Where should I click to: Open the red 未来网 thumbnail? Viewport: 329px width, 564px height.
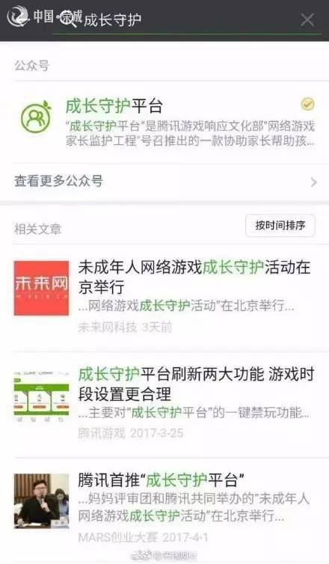pyautogui.click(x=41, y=288)
